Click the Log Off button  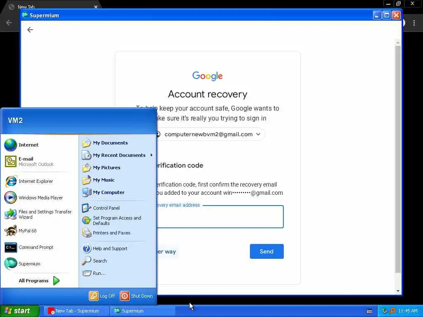[x=102, y=296]
